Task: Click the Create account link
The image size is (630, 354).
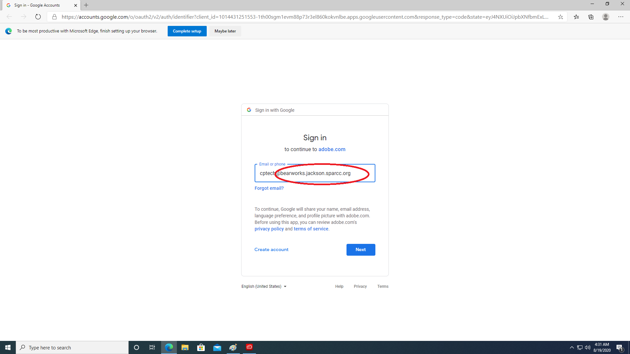Action: pyautogui.click(x=271, y=249)
